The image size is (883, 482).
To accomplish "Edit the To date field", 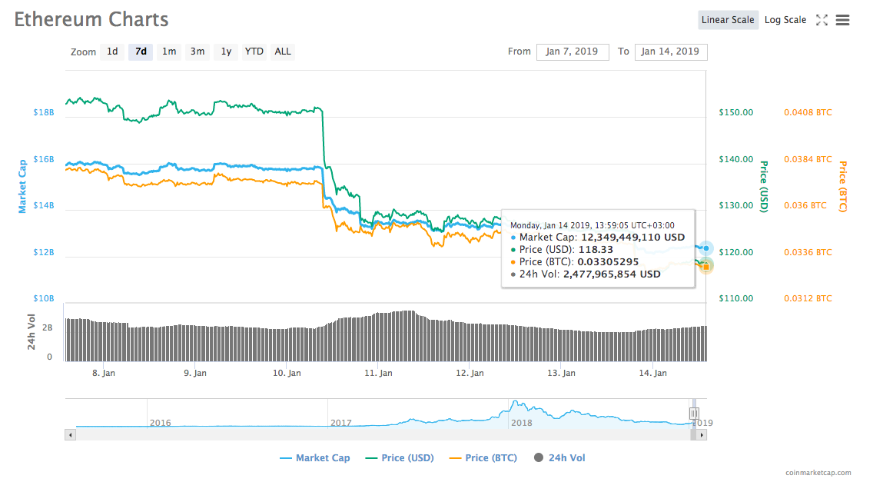I will (671, 52).
